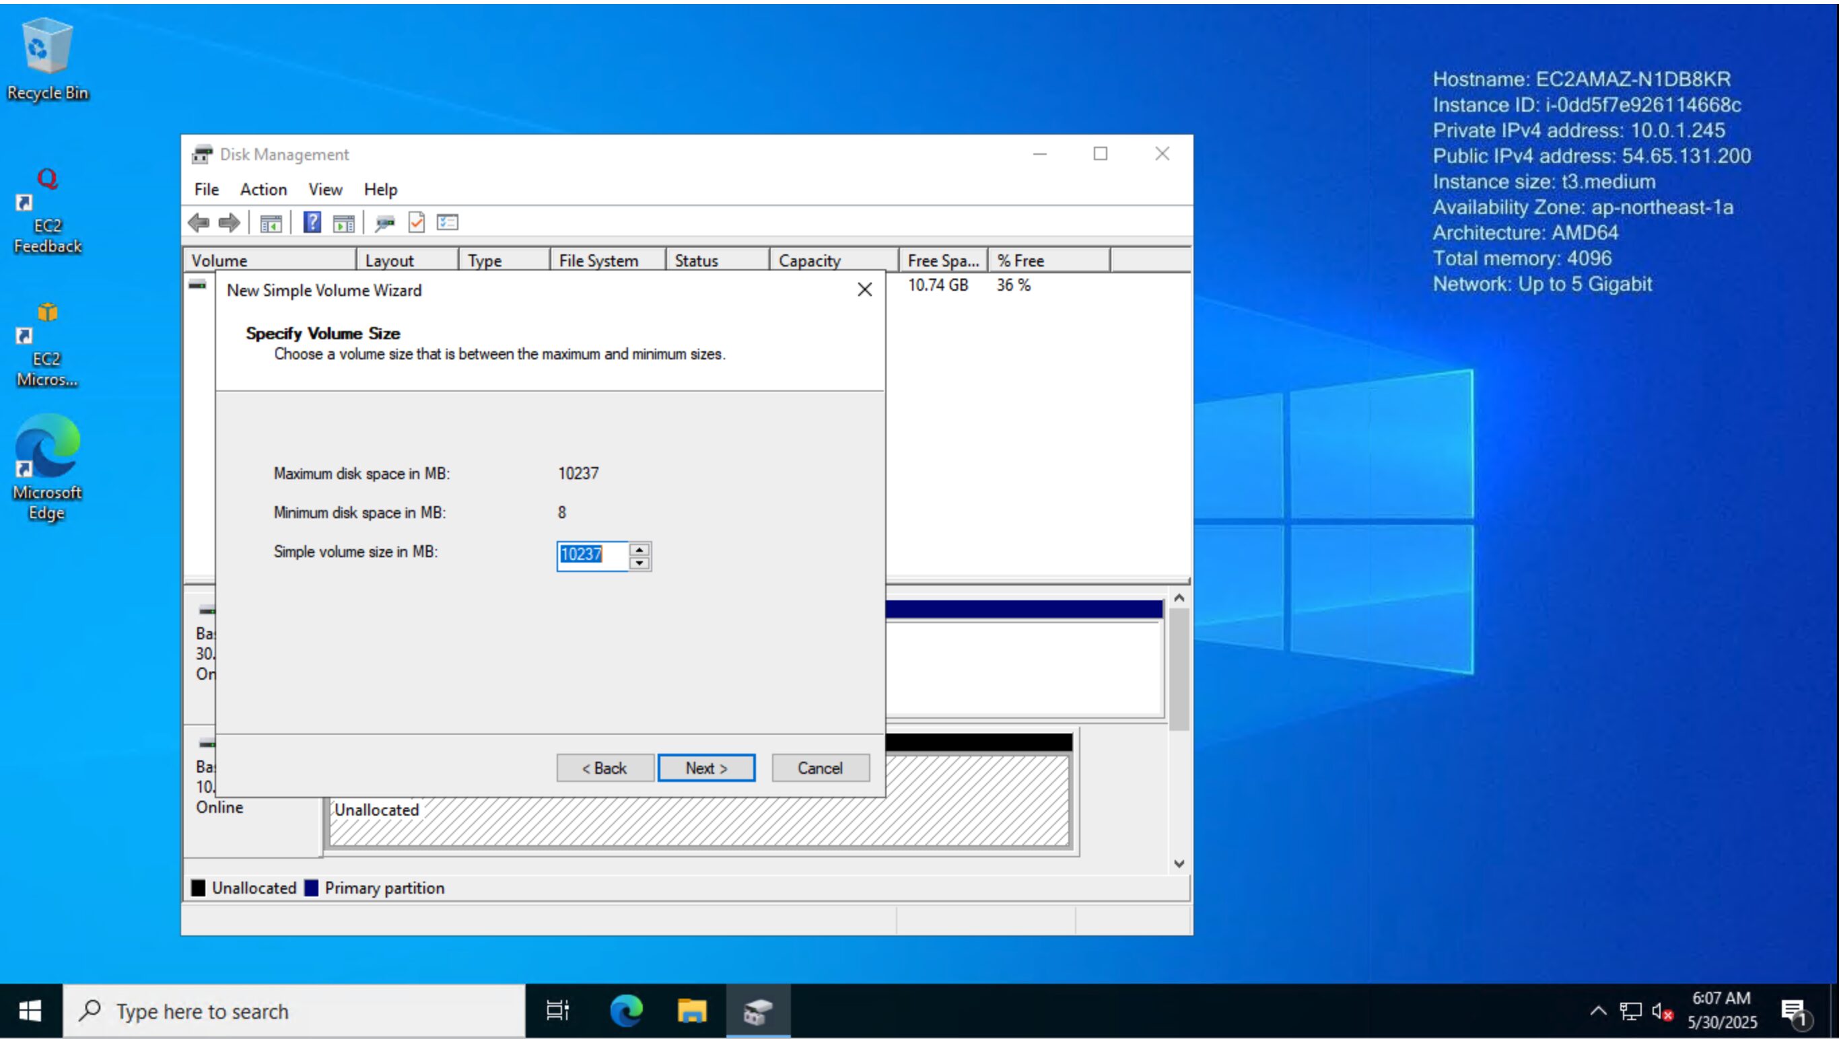Close the New Simple Volume Wizard dialog
Viewport: 1839px width, 1039px height.
pyautogui.click(x=864, y=290)
